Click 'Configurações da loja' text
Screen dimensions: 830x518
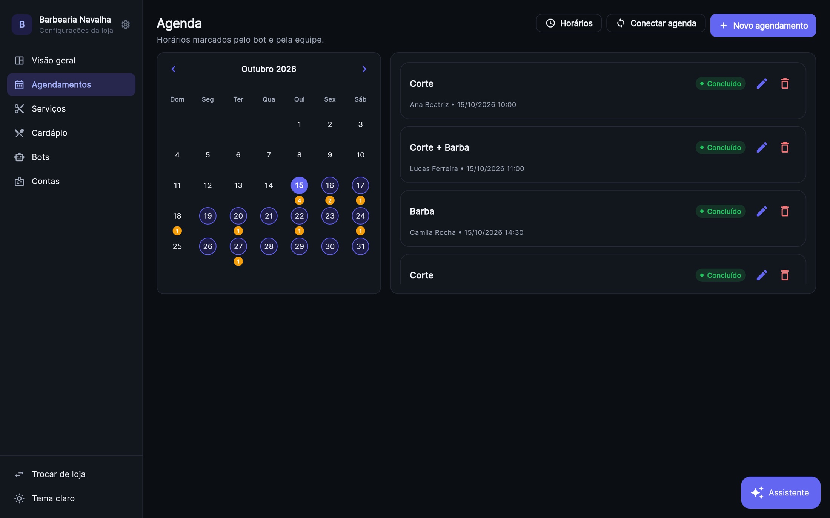pyautogui.click(x=76, y=31)
